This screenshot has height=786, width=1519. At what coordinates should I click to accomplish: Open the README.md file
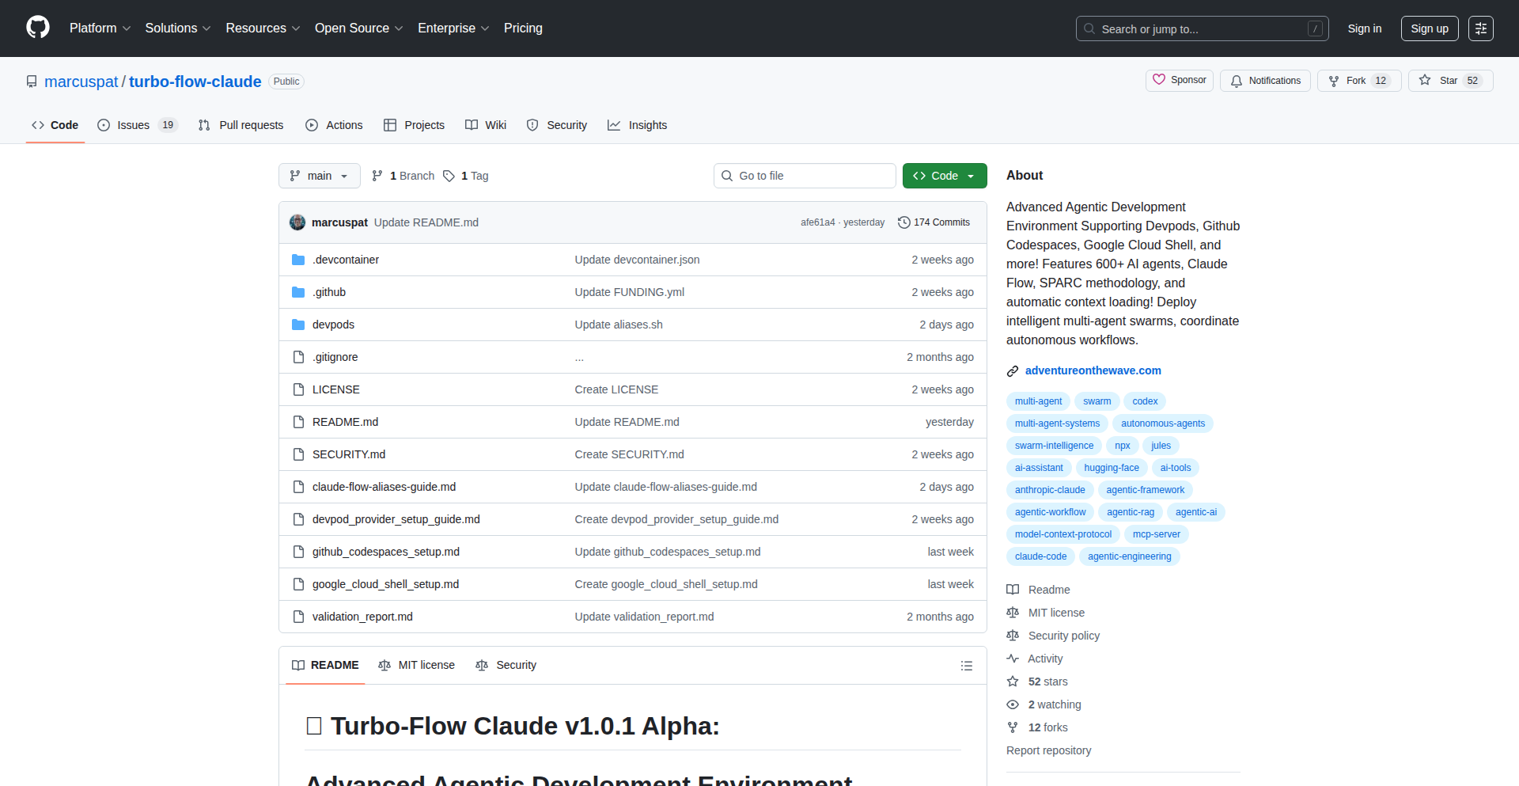345,422
